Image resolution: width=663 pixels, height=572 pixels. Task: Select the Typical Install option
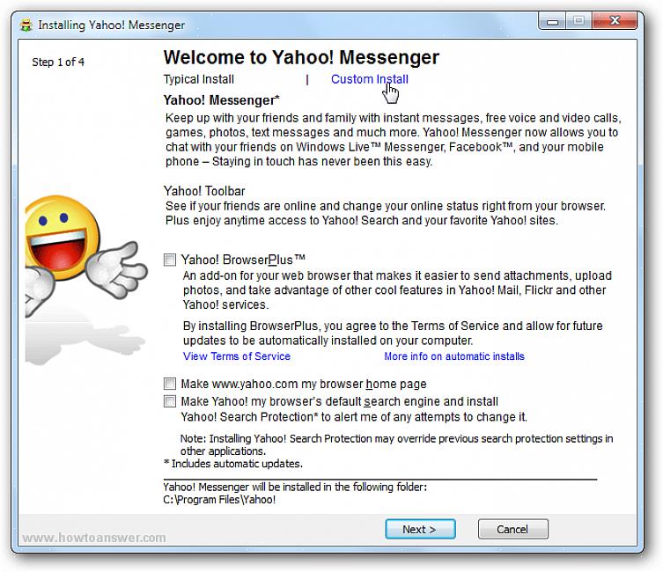pos(198,79)
